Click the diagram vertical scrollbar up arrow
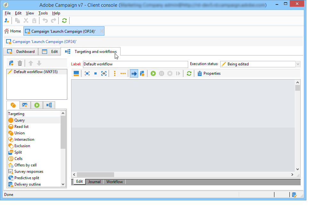This screenshot has width=317, height=210. click(297, 82)
